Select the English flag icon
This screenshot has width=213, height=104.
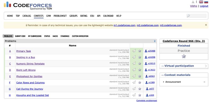[x=201, y=2]
